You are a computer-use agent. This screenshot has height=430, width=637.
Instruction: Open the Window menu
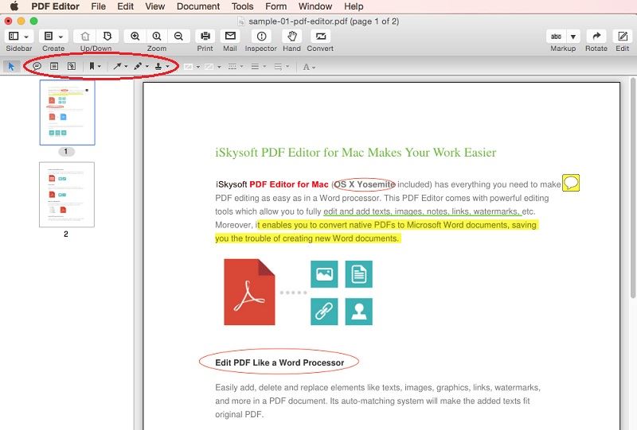point(315,6)
